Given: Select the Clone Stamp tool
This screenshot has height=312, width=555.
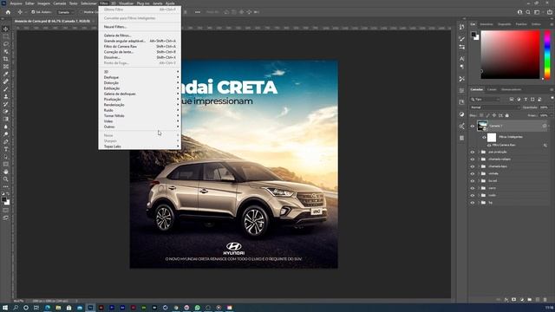Looking at the screenshot, I should point(6,96).
